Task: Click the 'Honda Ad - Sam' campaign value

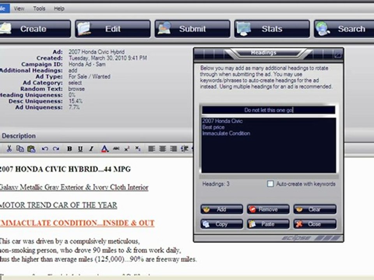Action: 87,64
